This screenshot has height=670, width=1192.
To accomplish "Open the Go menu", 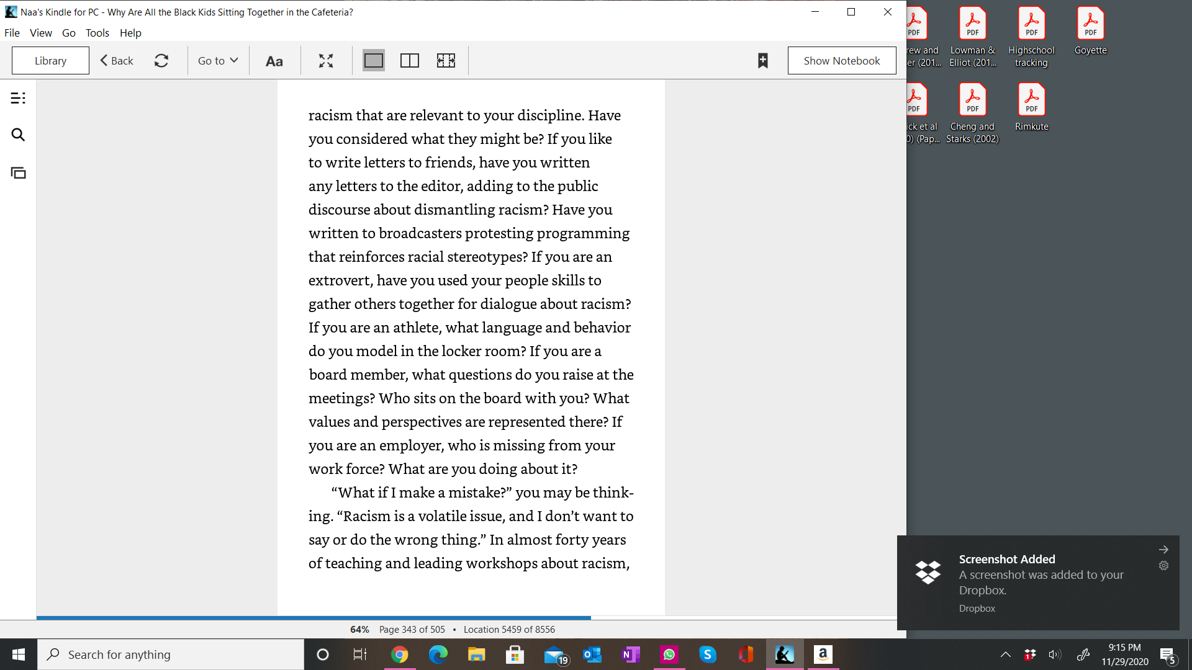I will click(x=69, y=33).
